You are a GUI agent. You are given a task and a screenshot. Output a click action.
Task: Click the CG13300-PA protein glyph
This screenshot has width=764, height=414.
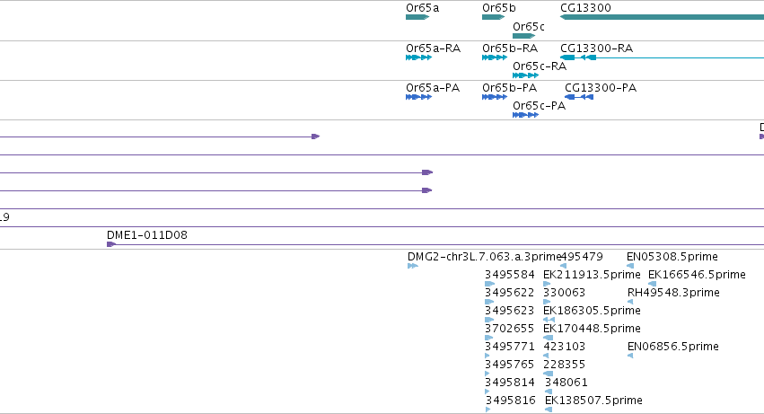[579, 97]
